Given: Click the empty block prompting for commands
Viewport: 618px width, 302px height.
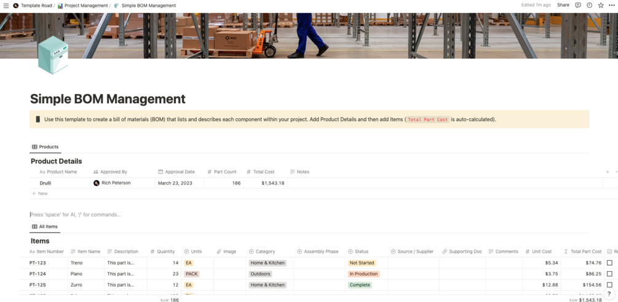Looking at the screenshot, I should [x=75, y=215].
